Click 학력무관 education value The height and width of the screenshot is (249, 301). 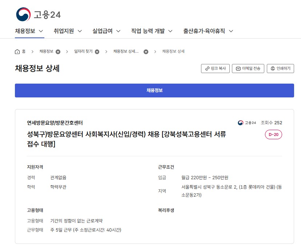(x=59, y=187)
